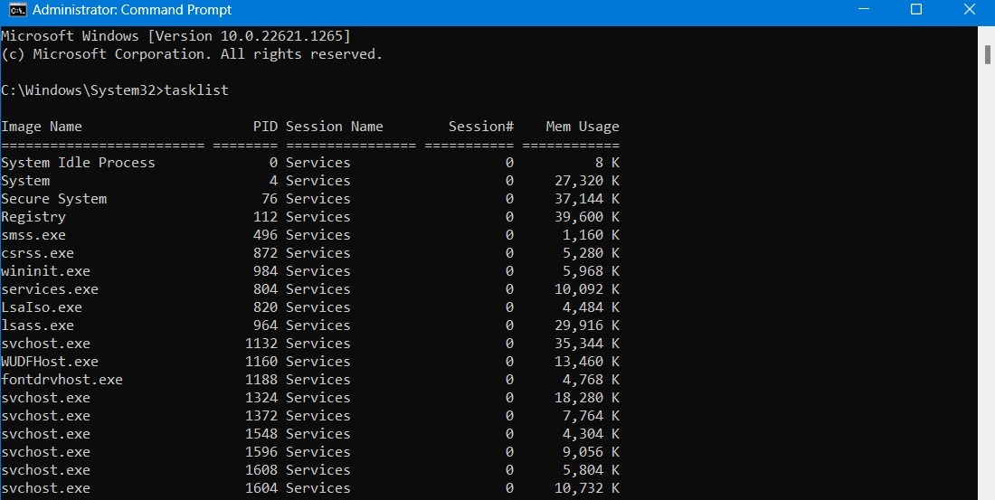Click PID value 1372

click(261, 416)
